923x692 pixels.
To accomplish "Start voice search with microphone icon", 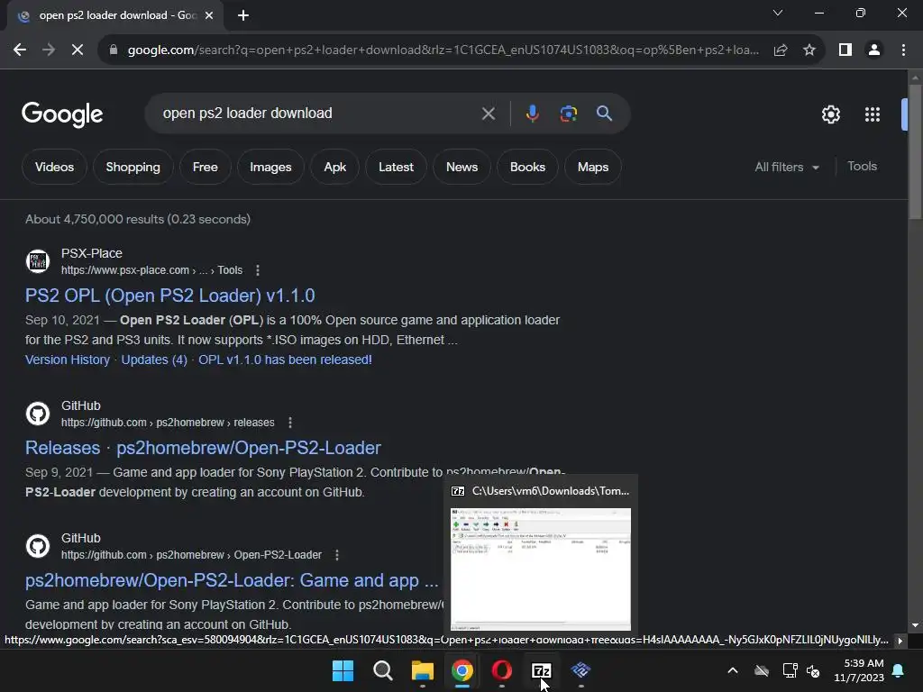I will [x=532, y=113].
